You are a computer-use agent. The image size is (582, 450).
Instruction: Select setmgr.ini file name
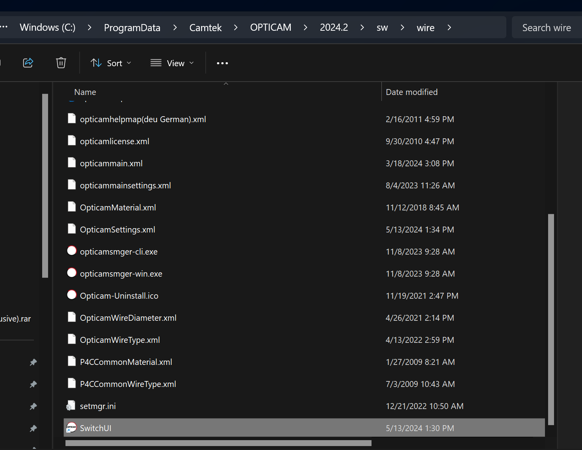click(98, 406)
